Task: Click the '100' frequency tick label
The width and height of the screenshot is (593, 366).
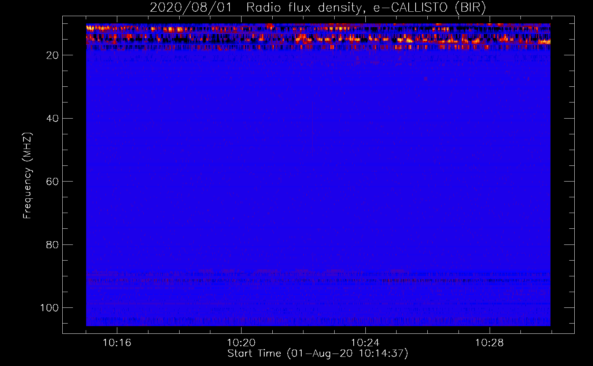Action: pyautogui.click(x=49, y=308)
